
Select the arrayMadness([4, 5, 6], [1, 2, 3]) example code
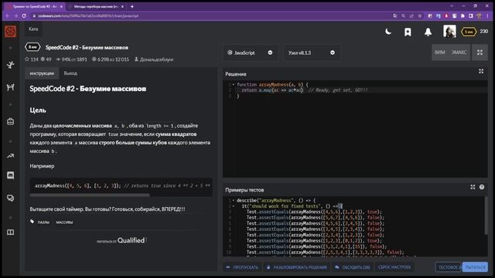coord(77,186)
